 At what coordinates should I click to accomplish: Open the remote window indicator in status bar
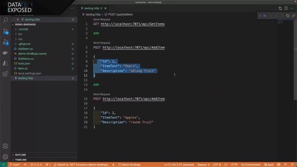click(4, 165)
